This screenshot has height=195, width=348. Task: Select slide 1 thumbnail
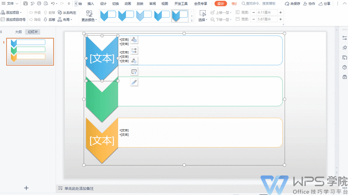pos(30,51)
